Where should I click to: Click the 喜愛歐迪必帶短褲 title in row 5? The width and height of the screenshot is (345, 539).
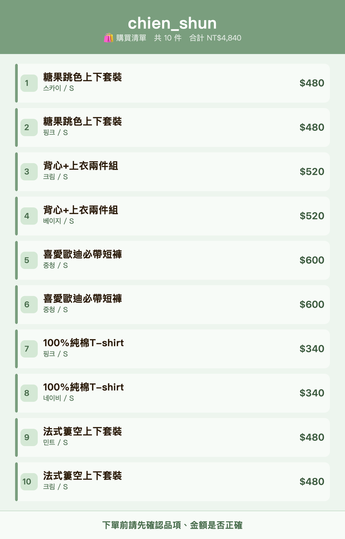click(x=83, y=254)
